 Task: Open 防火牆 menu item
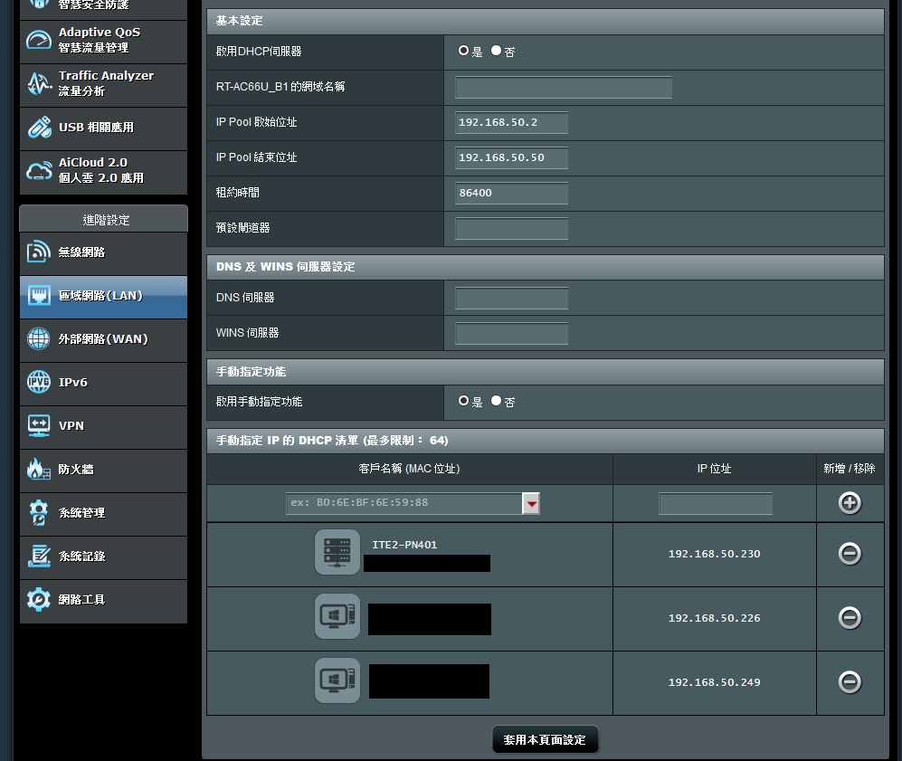click(103, 471)
